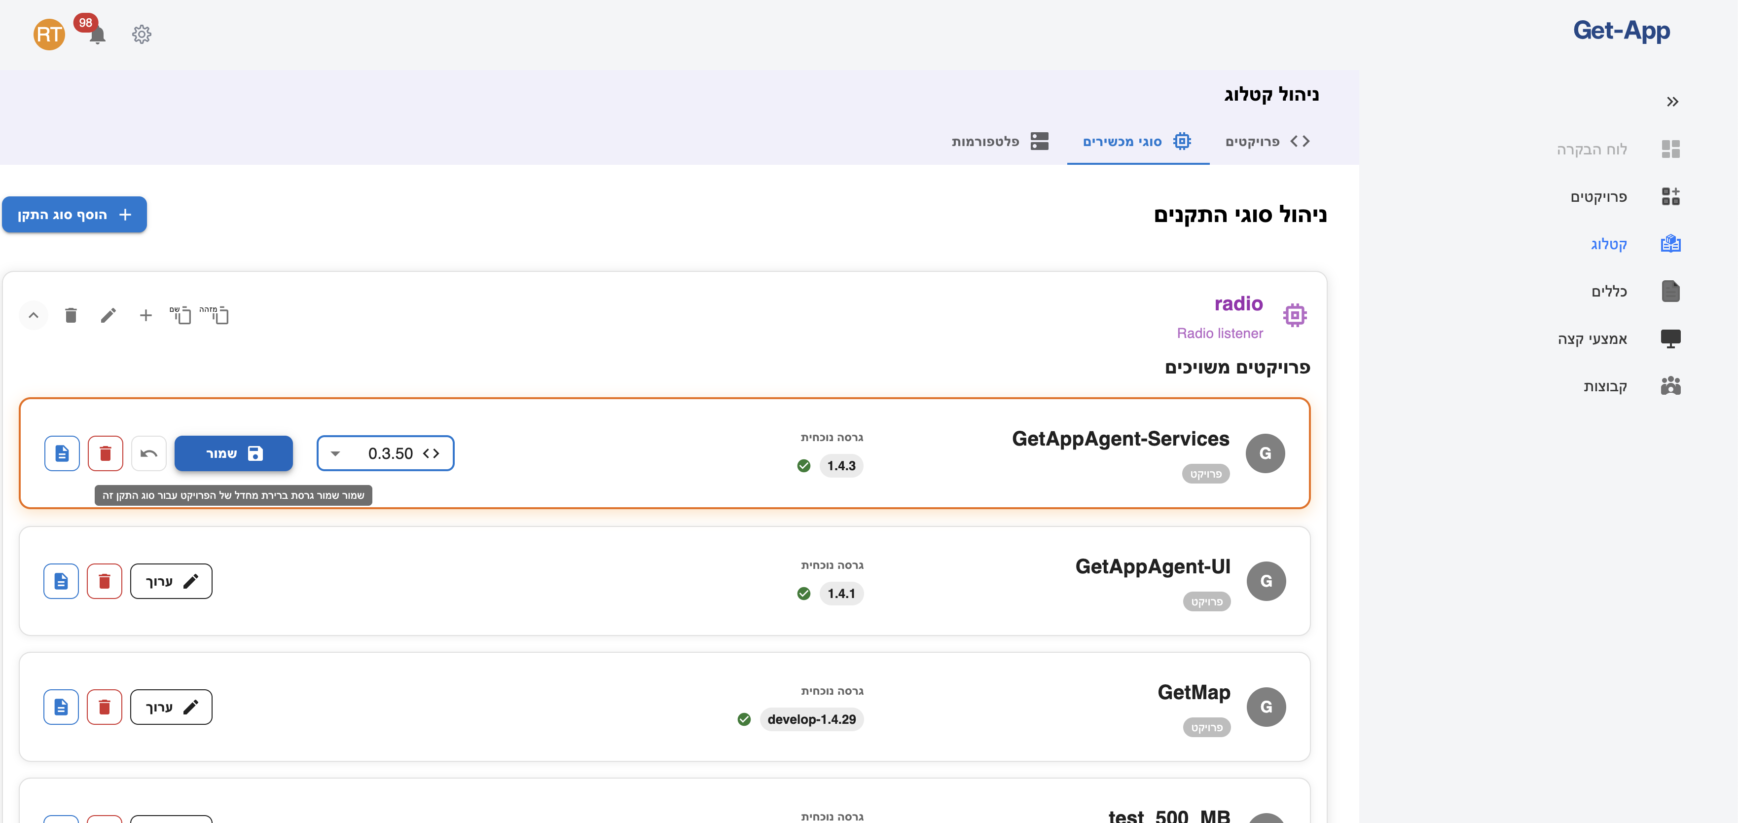Click the groups people icon in sidebar
This screenshot has width=1738, height=823.
coord(1670,385)
